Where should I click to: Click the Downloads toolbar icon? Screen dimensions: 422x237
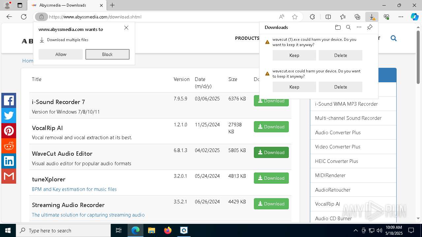click(x=372, y=17)
